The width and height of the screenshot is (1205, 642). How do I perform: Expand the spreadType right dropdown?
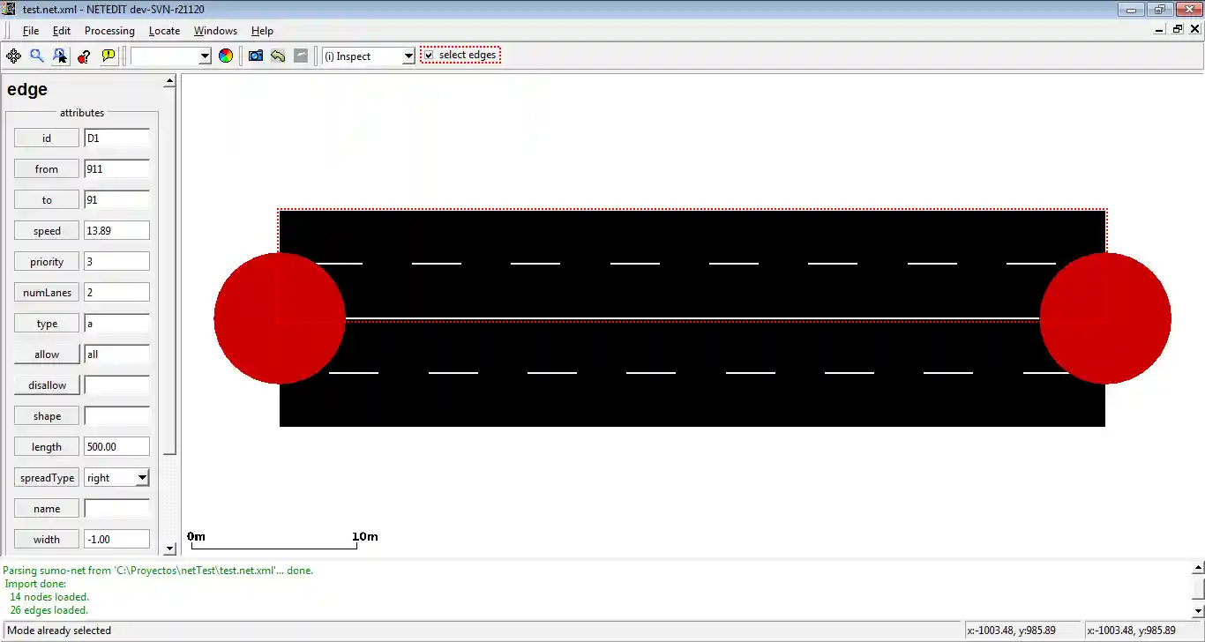(x=142, y=477)
